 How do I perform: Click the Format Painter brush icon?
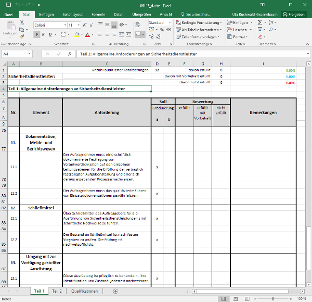[22, 35]
